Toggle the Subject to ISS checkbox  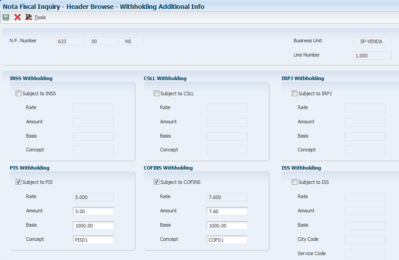point(294,182)
